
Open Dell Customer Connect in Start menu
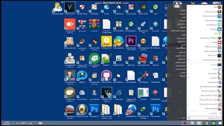point(204,16)
